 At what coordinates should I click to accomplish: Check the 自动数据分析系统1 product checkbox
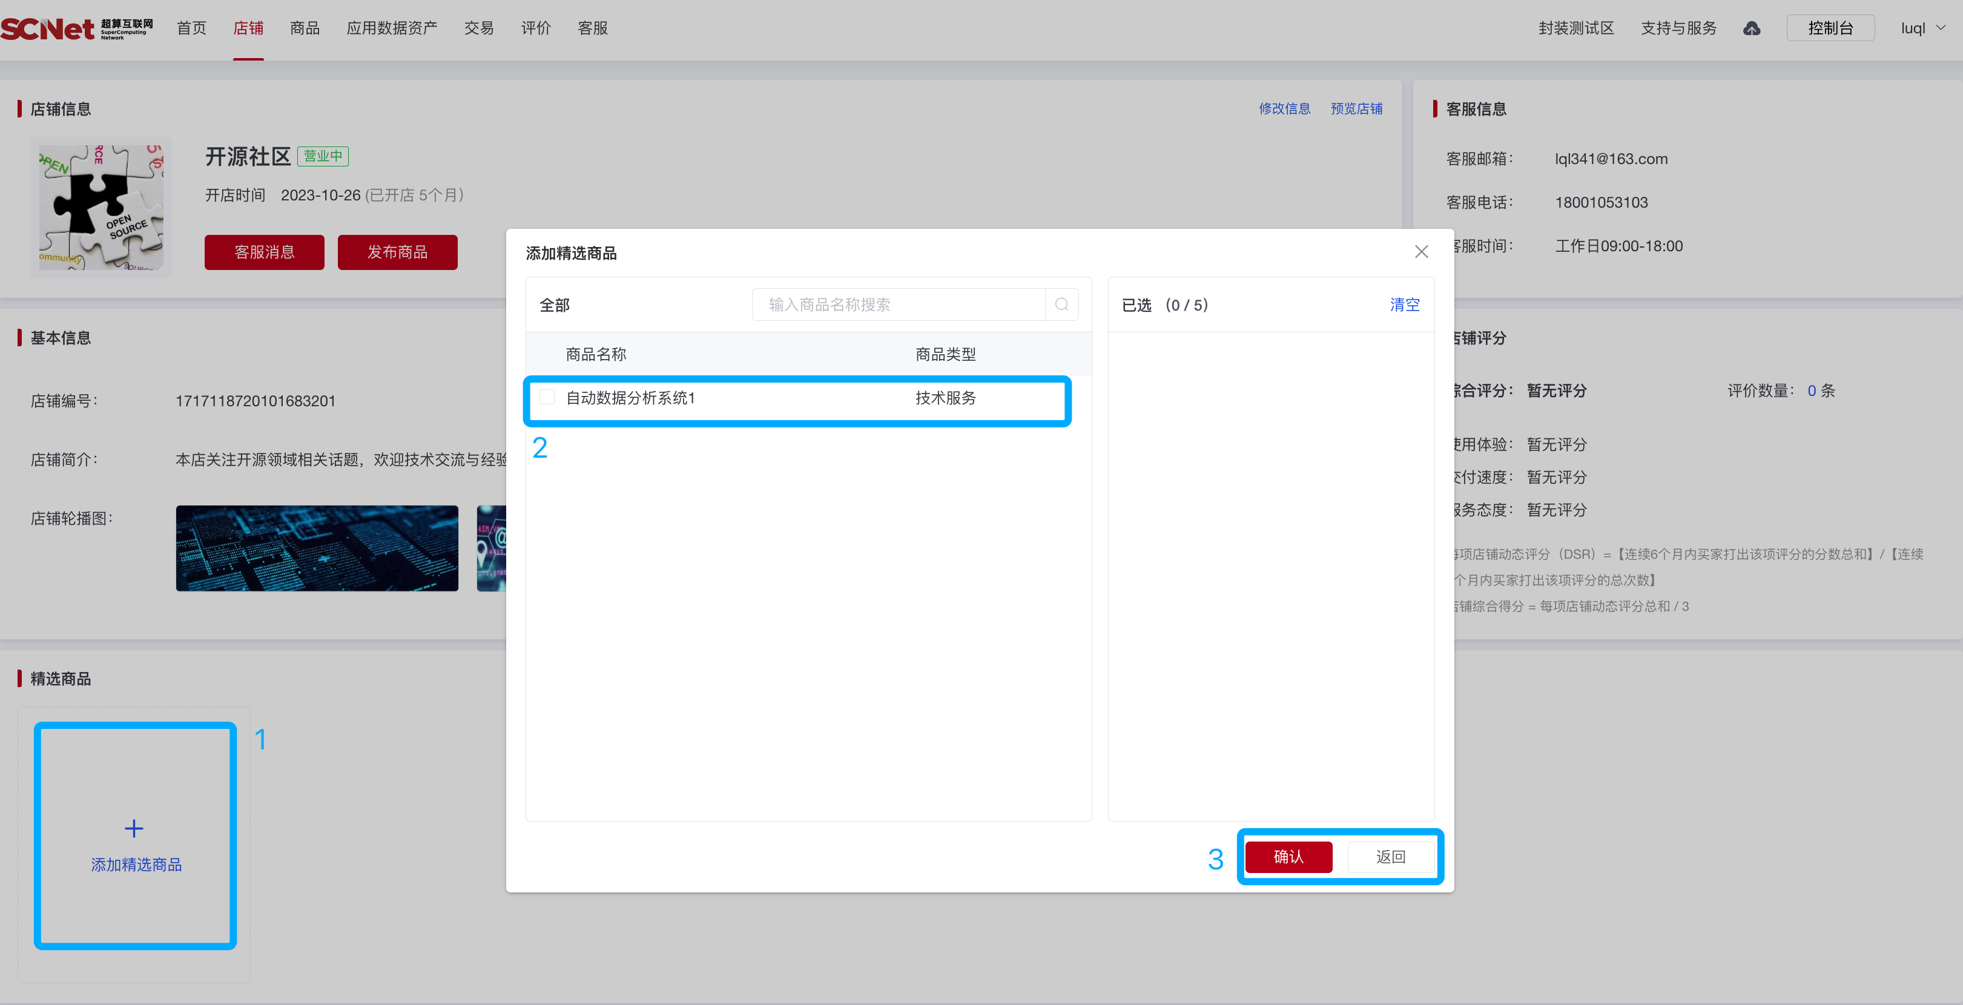point(546,397)
